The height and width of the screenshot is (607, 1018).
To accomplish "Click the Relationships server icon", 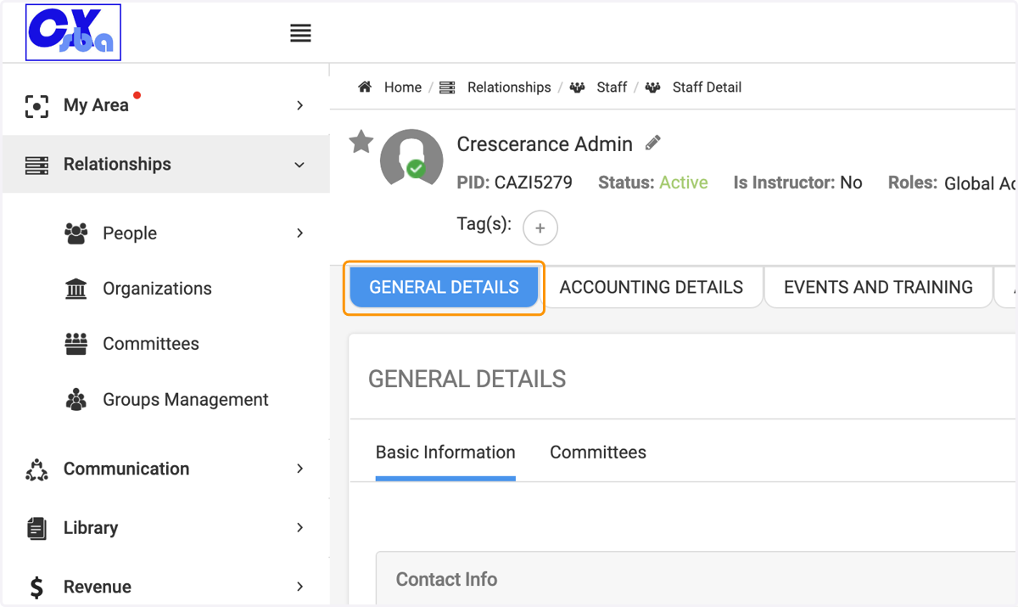I will click(36, 165).
